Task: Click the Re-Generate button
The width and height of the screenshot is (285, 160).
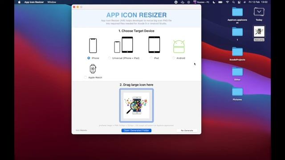Action: point(187,130)
